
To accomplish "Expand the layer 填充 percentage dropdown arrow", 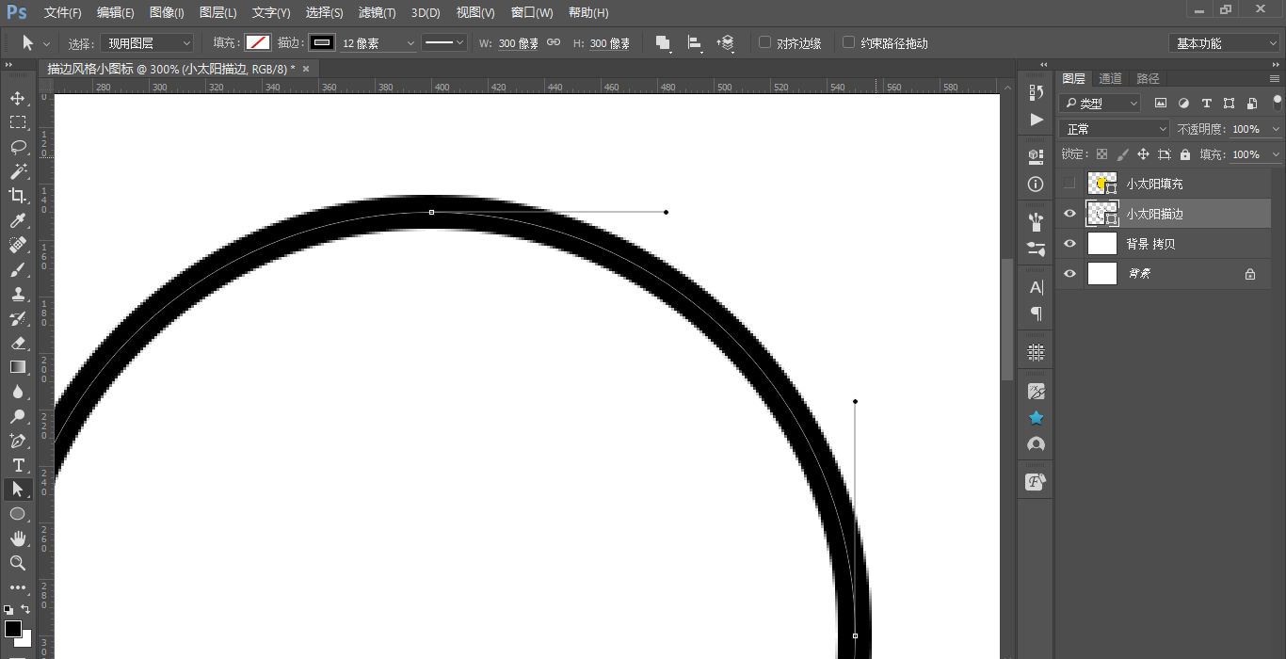I will [1276, 154].
